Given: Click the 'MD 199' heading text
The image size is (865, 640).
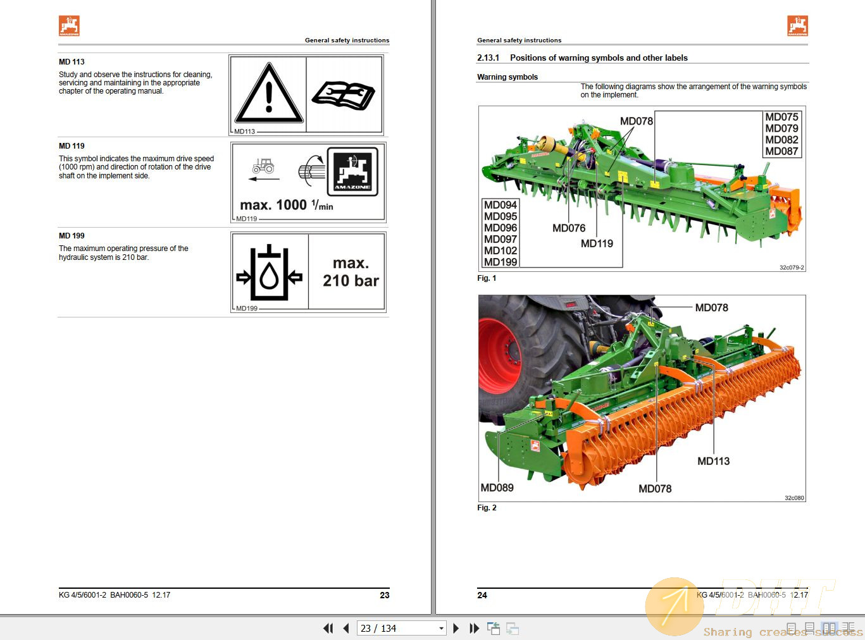Looking at the screenshot, I should coord(72,236).
